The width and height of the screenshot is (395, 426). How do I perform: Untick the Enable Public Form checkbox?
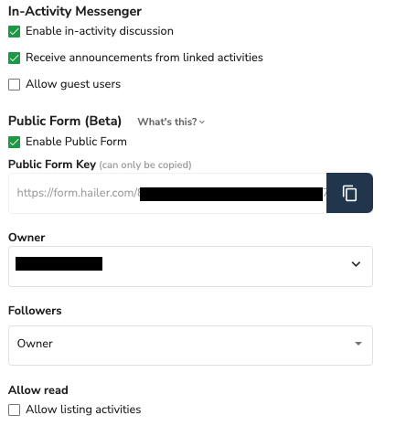coord(14,142)
